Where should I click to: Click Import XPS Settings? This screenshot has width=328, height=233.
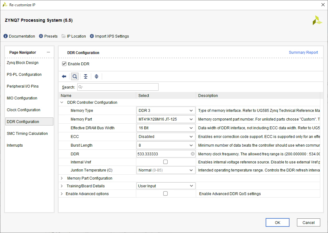[x=109, y=36]
